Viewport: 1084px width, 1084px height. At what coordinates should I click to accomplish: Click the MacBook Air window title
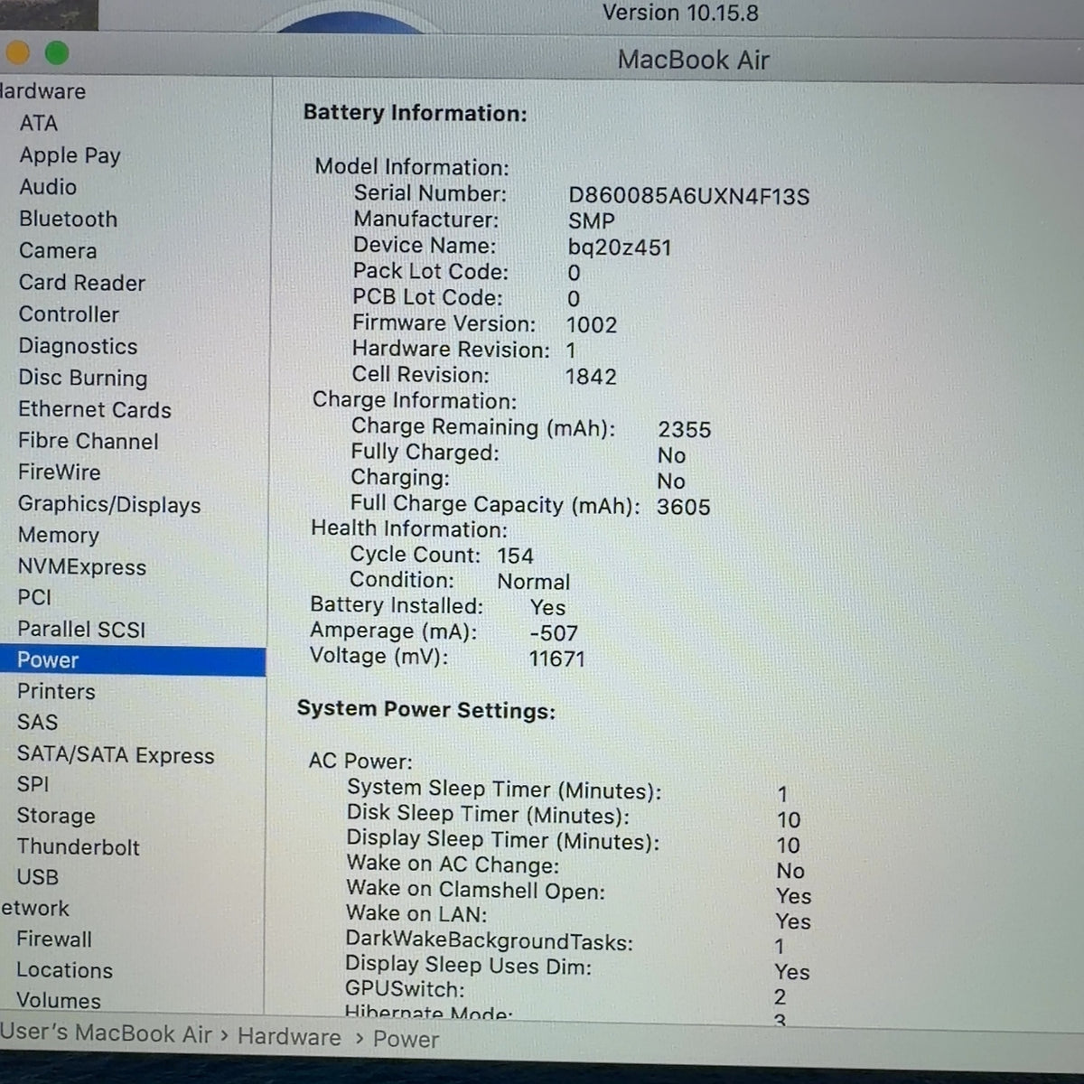coord(694,60)
